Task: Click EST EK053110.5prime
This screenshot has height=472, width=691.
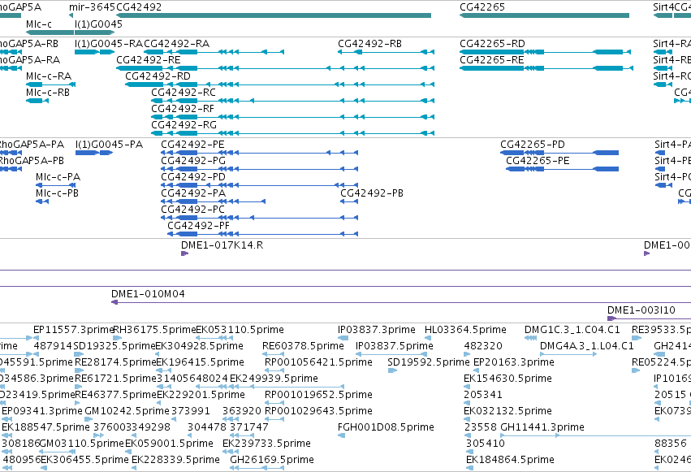Action: (x=240, y=330)
